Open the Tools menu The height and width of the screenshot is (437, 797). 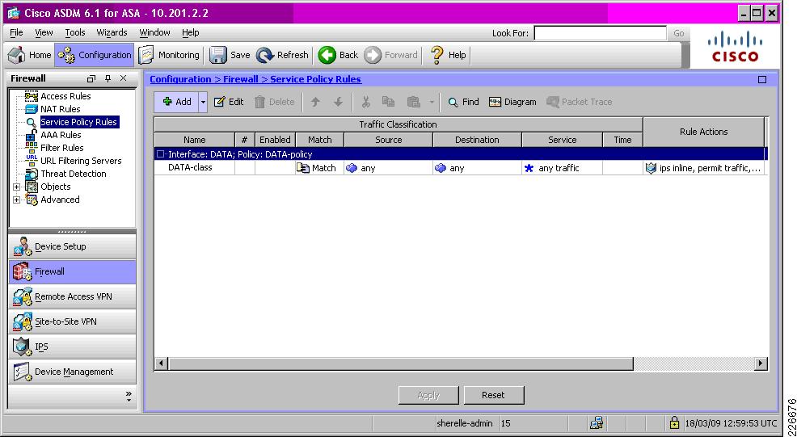74,32
